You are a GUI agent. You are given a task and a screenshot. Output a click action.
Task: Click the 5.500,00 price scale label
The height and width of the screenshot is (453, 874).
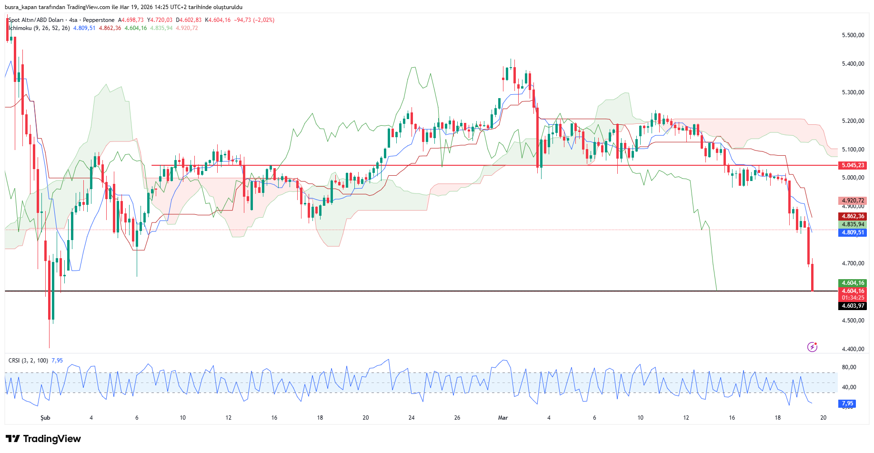853,35
